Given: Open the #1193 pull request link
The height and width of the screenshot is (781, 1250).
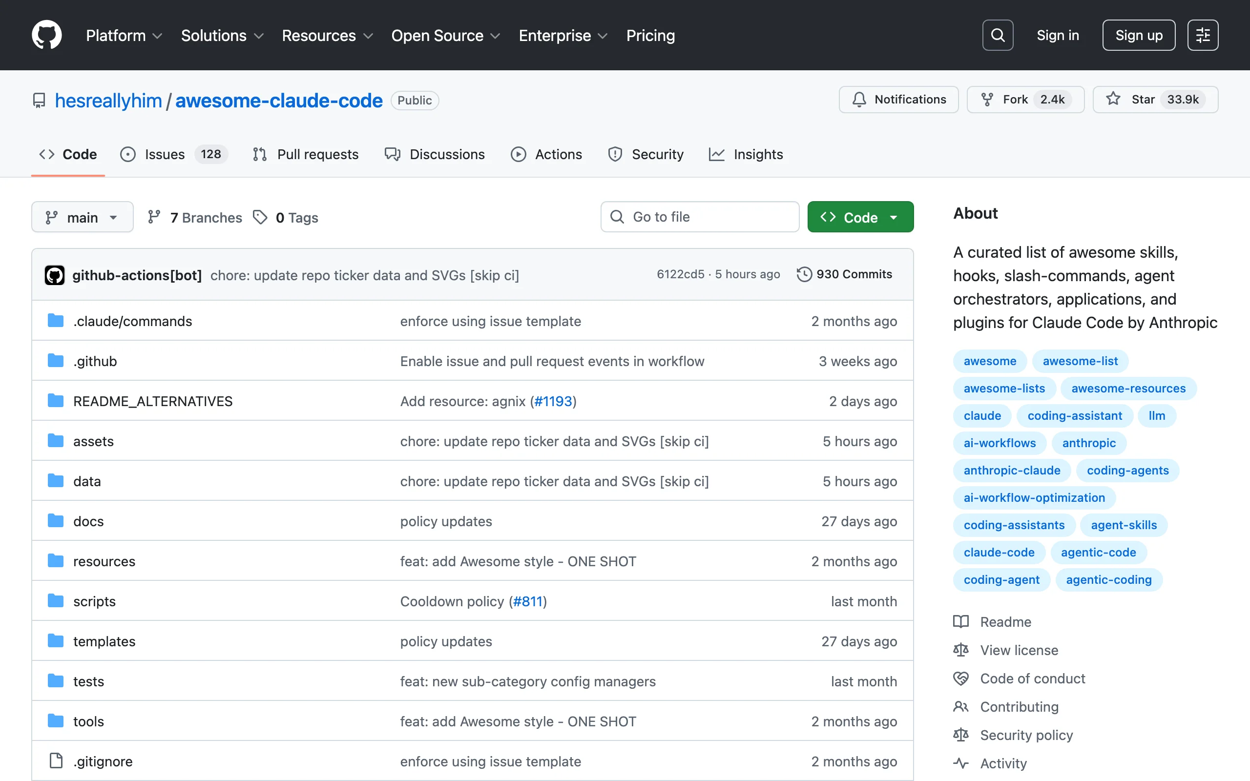Looking at the screenshot, I should click(x=553, y=401).
